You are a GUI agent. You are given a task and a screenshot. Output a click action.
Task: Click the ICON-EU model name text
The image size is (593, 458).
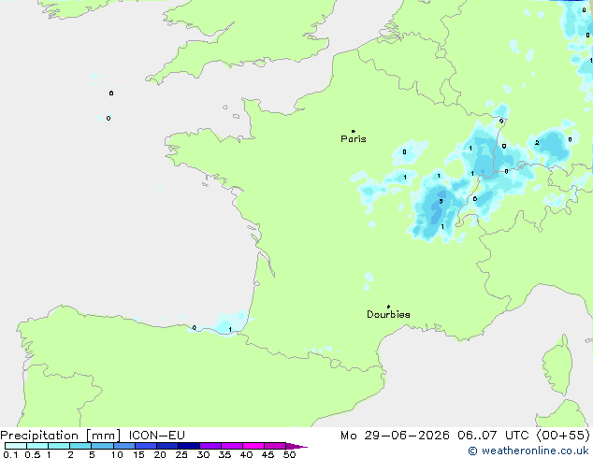pyautogui.click(x=156, y=435)
